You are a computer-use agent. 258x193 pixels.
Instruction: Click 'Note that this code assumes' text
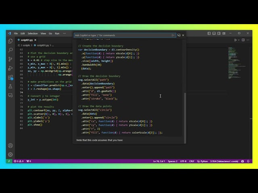(100, 140)
